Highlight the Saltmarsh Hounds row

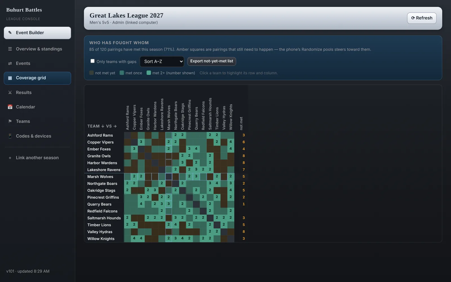(104, 218)
